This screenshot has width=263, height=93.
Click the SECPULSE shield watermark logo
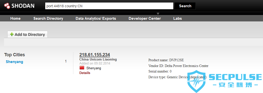(x=197, y=81)
